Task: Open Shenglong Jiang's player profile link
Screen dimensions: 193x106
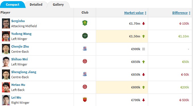Action: tap(24, 72)
